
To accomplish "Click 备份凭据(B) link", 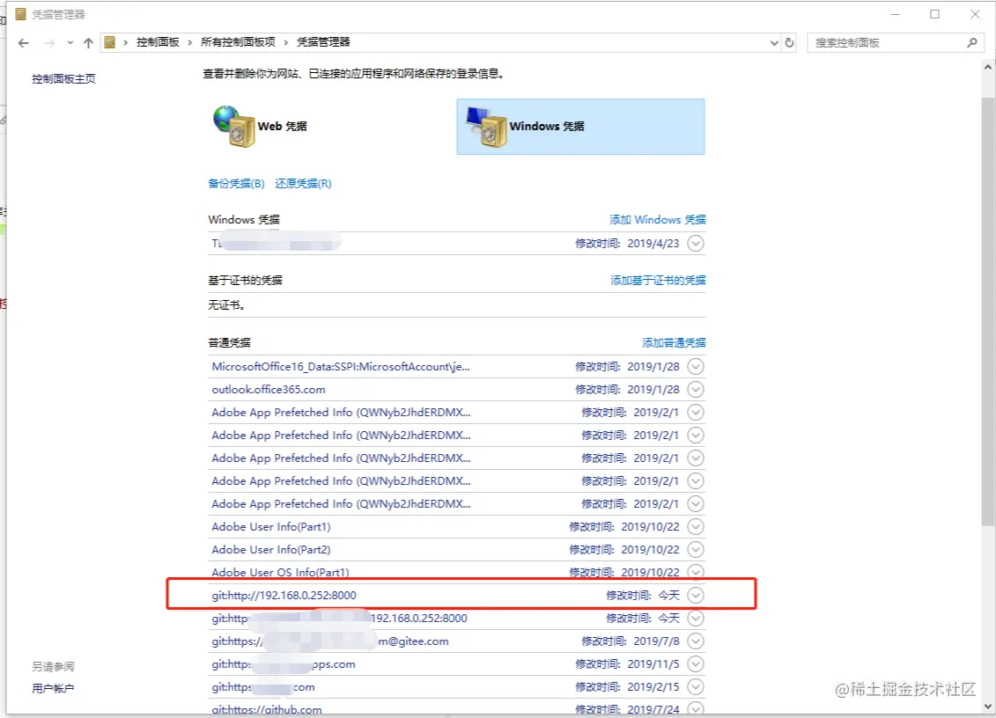I will click(x=236, y=184).
